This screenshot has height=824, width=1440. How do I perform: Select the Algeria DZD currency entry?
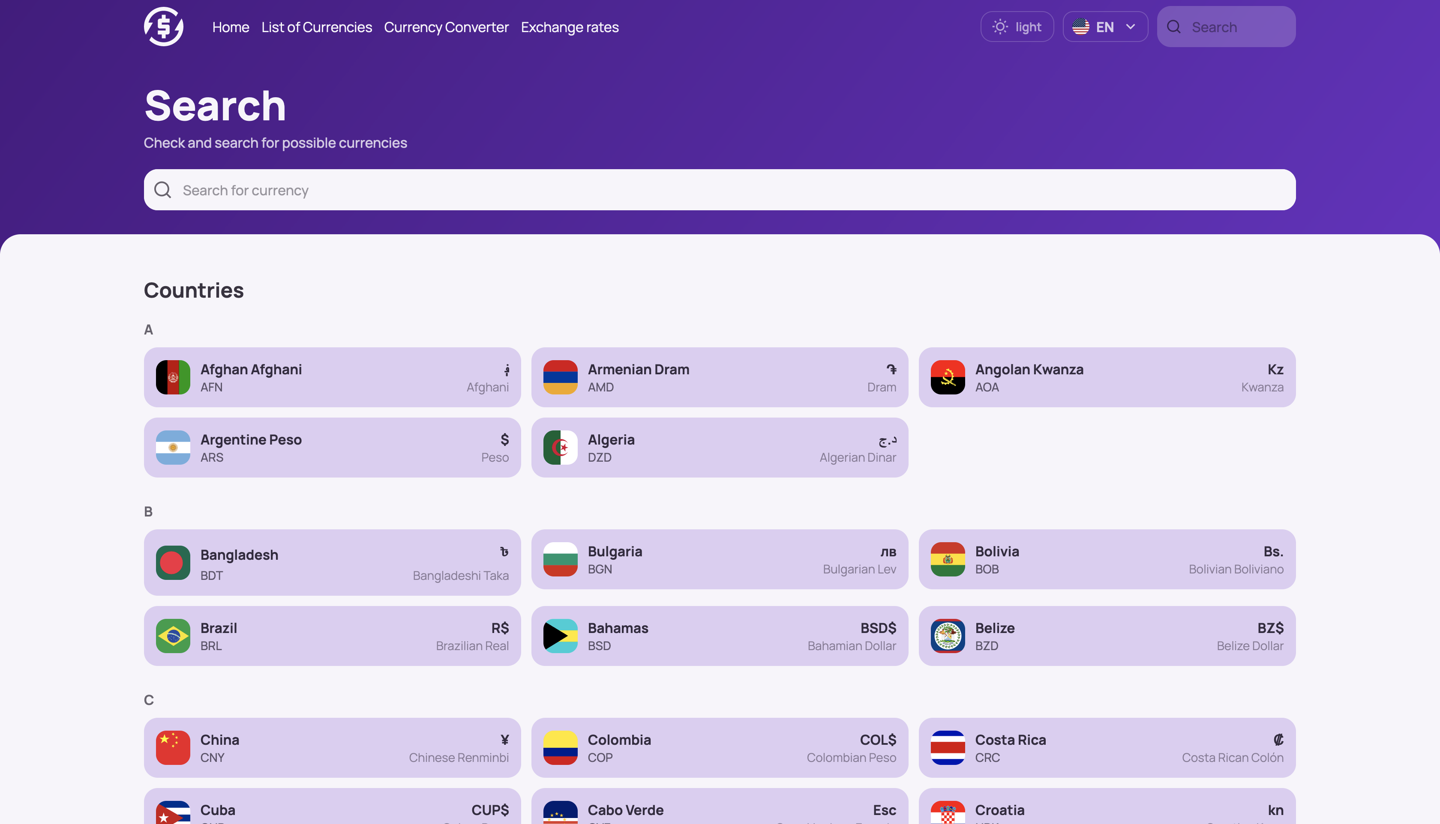point(719,447)
